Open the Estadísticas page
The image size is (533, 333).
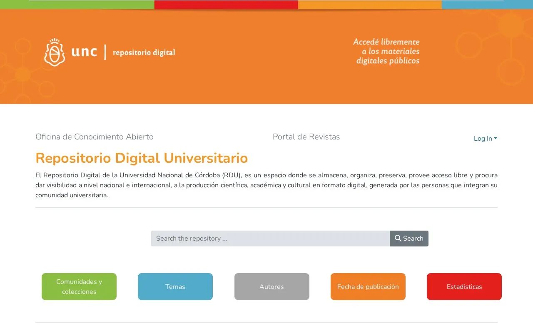tap(464, 286)
